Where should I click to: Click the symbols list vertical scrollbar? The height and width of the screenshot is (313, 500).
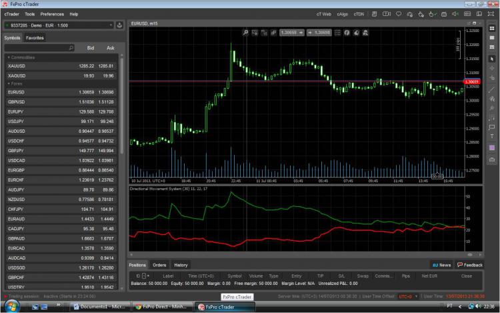pos(122,105)
